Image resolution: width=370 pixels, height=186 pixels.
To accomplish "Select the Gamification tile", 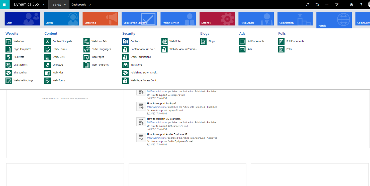I will (295, 19).
